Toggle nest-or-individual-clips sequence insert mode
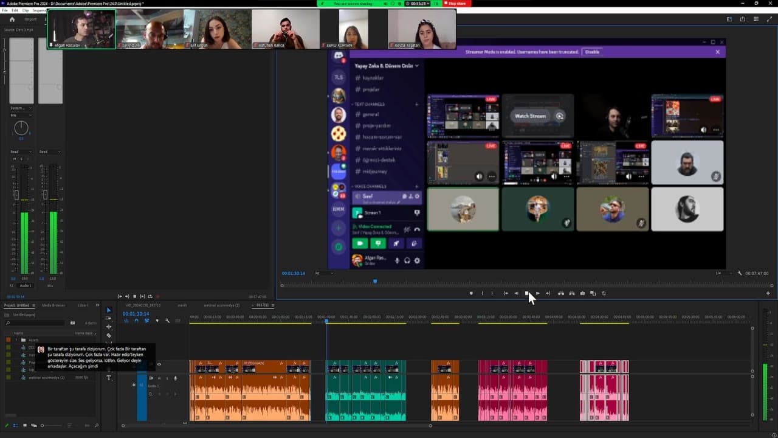The height and width of the screenshot is (438, 778). (126, 321)
